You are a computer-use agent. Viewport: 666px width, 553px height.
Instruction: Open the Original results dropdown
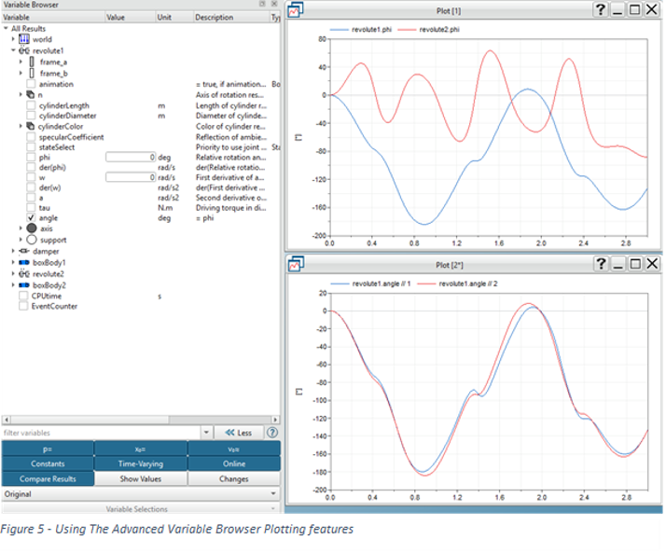(x=140, y=493)
